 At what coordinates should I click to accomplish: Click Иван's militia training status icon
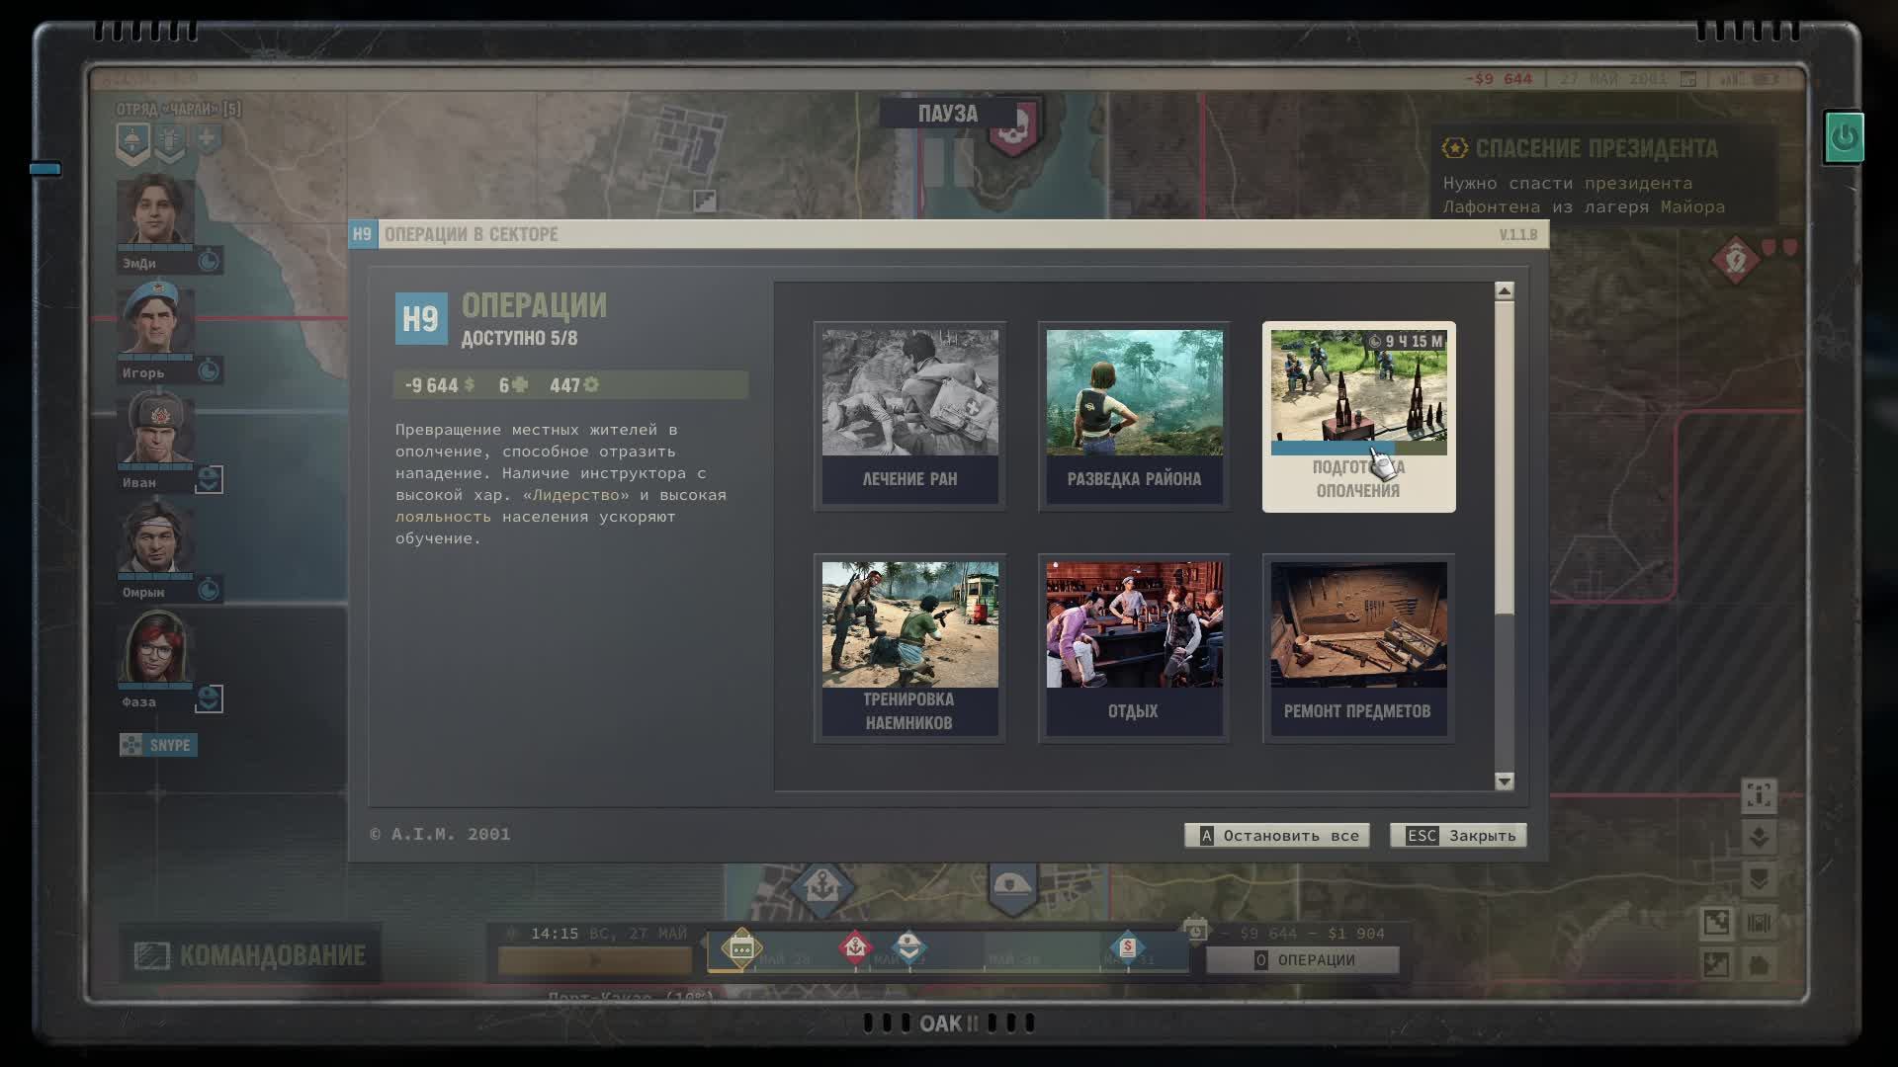[209, 479]
